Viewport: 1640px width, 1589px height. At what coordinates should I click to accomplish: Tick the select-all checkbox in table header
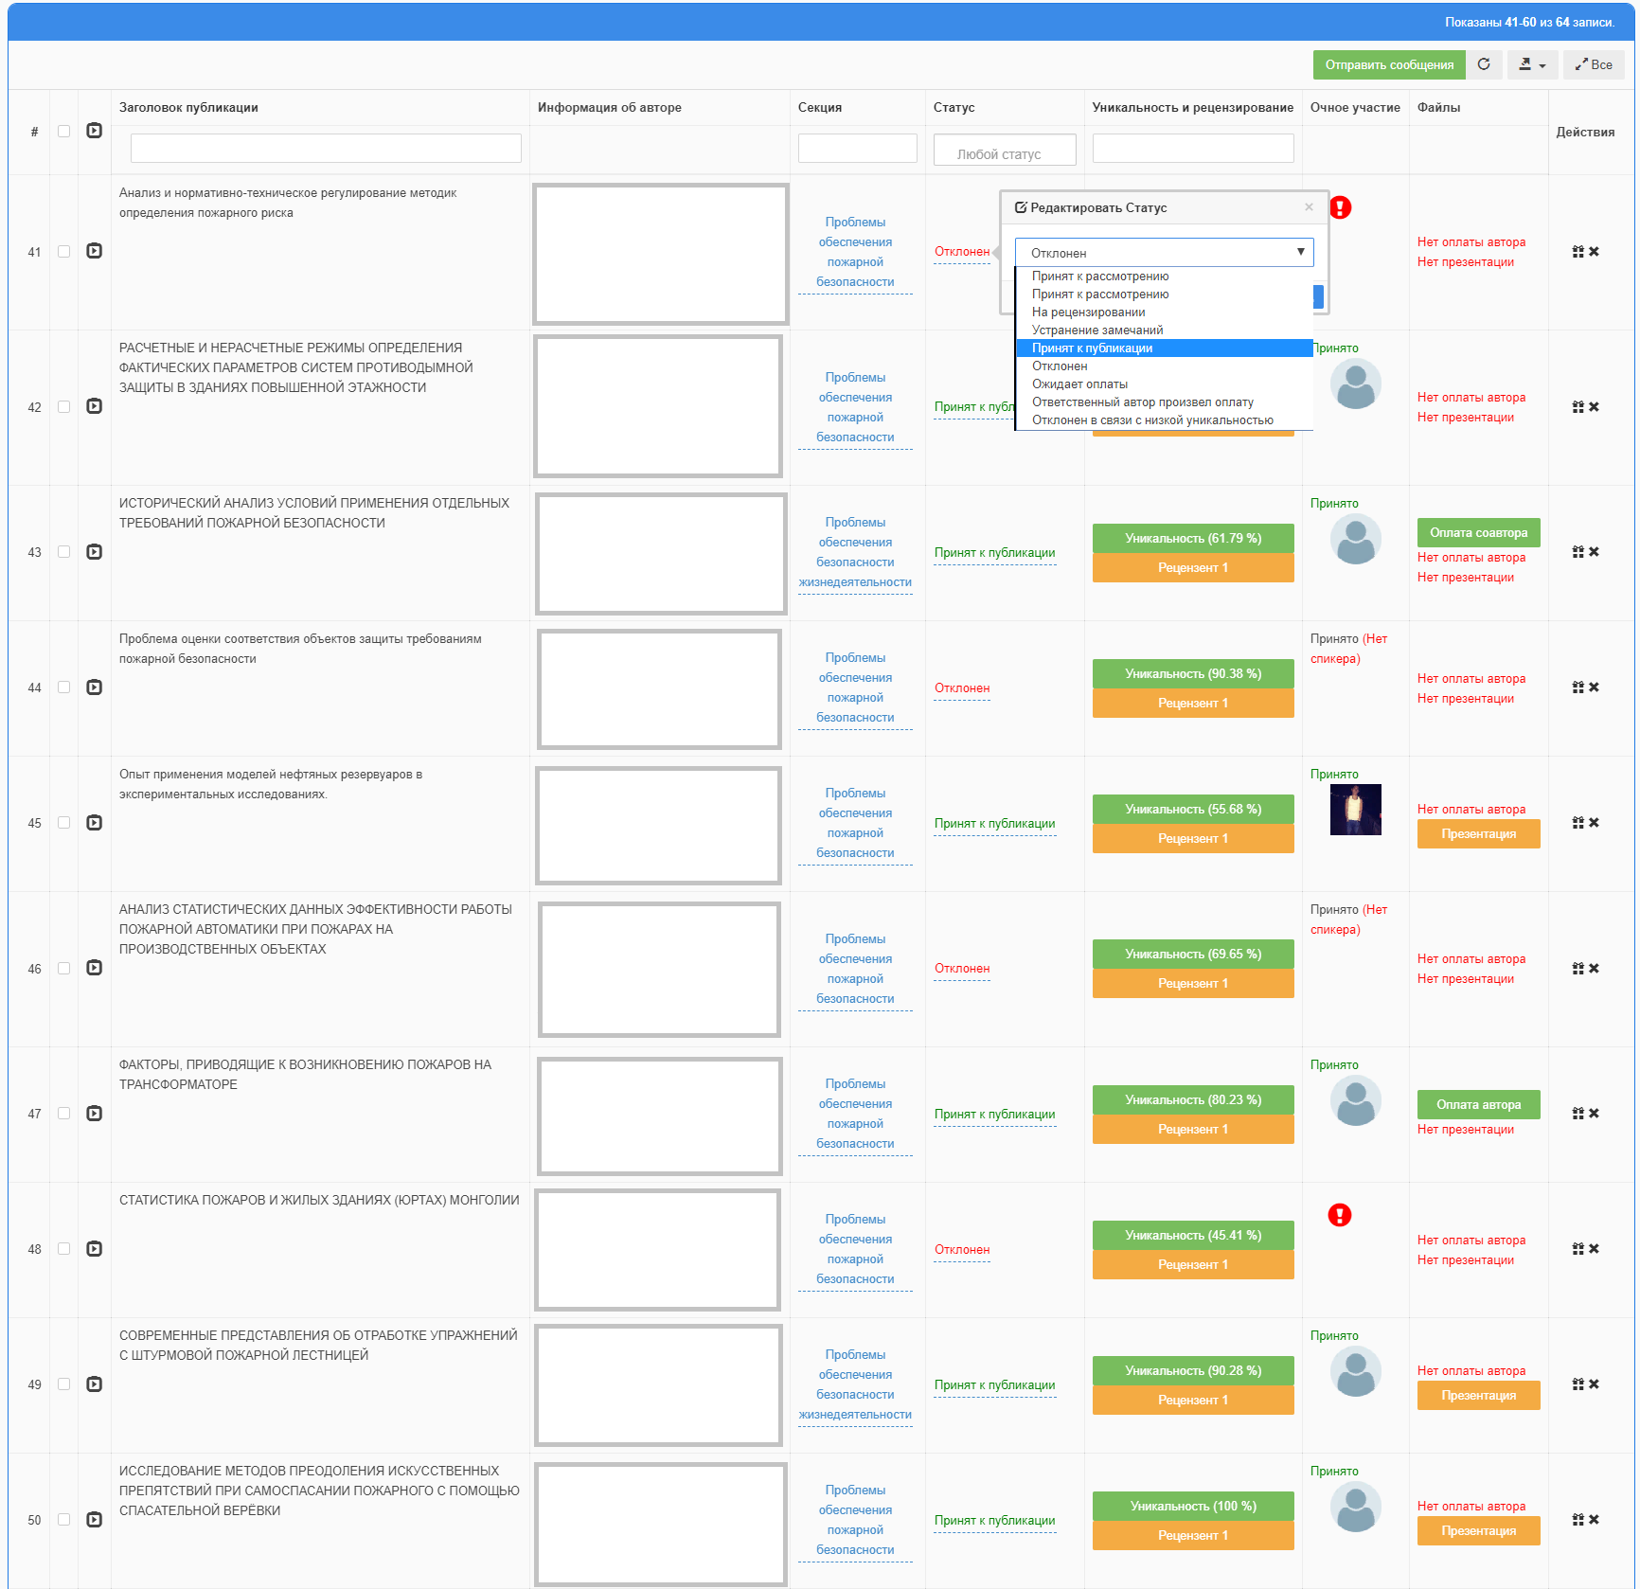click(63, 132)
